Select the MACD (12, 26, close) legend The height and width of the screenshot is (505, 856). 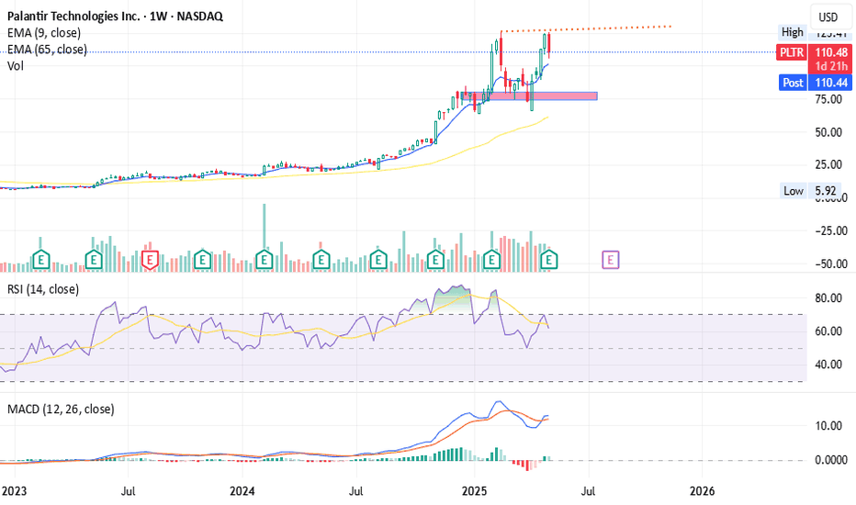[x=61, y=409]
